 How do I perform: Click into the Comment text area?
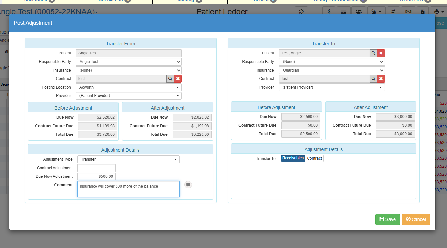coord(128,189)
